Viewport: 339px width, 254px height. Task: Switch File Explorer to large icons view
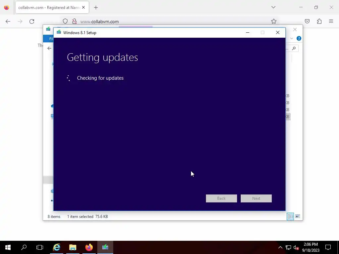coord(298,216)
